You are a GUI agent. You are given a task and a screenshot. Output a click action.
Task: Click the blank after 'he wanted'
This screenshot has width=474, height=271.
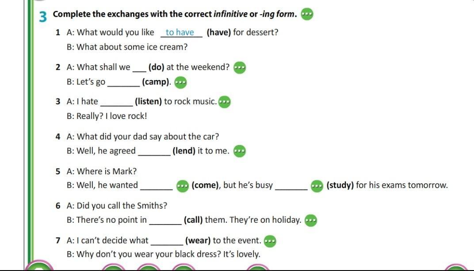(156, 186)
